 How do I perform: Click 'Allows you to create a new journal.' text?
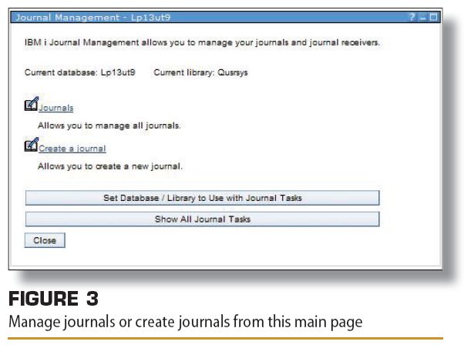tap(110, 166)
